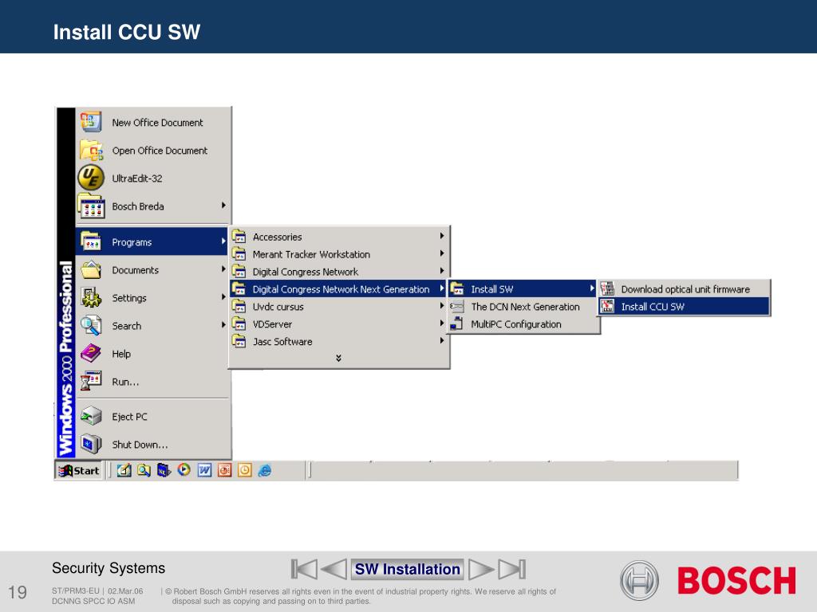
Task: Click the VDServer group icon
Action: (x=239, y=324)
